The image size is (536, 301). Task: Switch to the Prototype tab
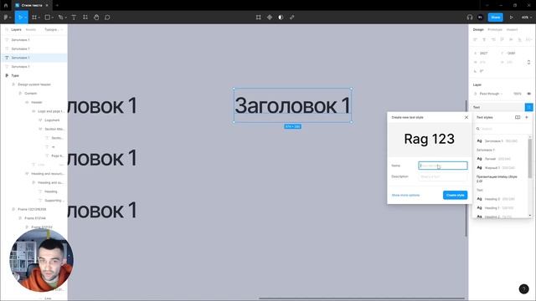point(495,30)
